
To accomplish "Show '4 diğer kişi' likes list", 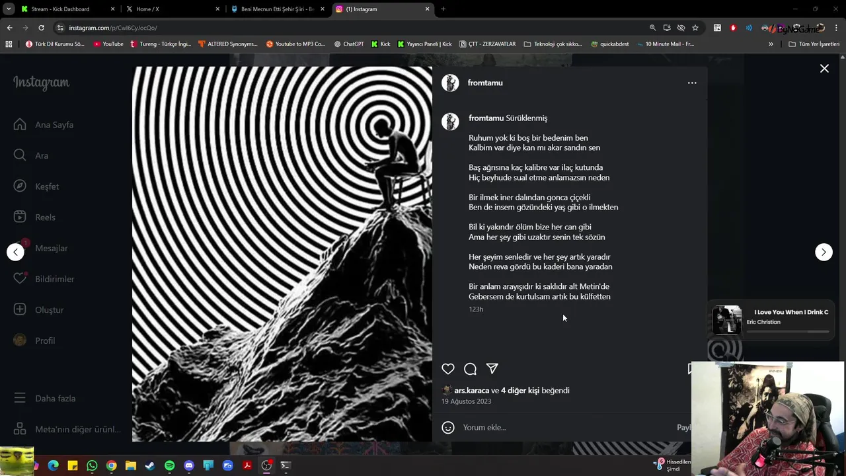I will pyautogui.click(x=520, y=390).
